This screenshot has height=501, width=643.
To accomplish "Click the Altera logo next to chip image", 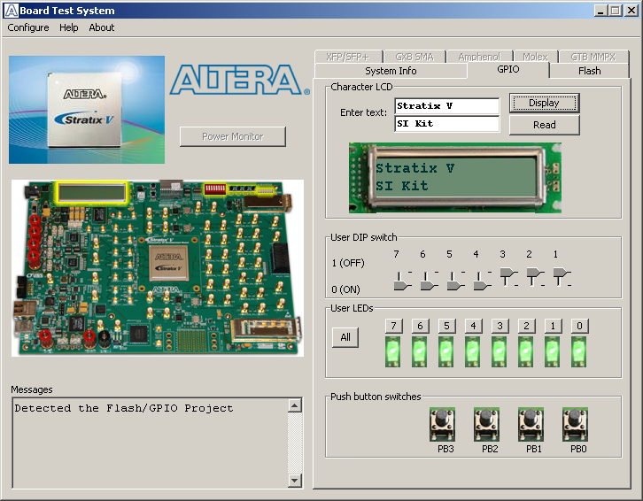I will point(240,80).
